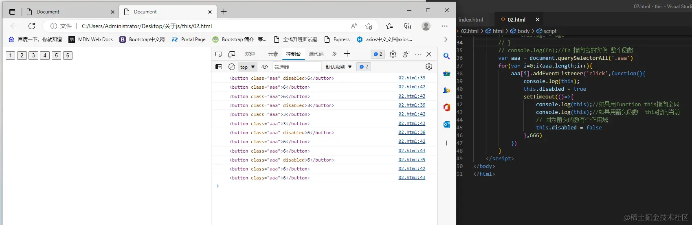The height and width of the screenshot is (225, 692).
Task: Open the Portal Page bookmark
Action: 189,39
